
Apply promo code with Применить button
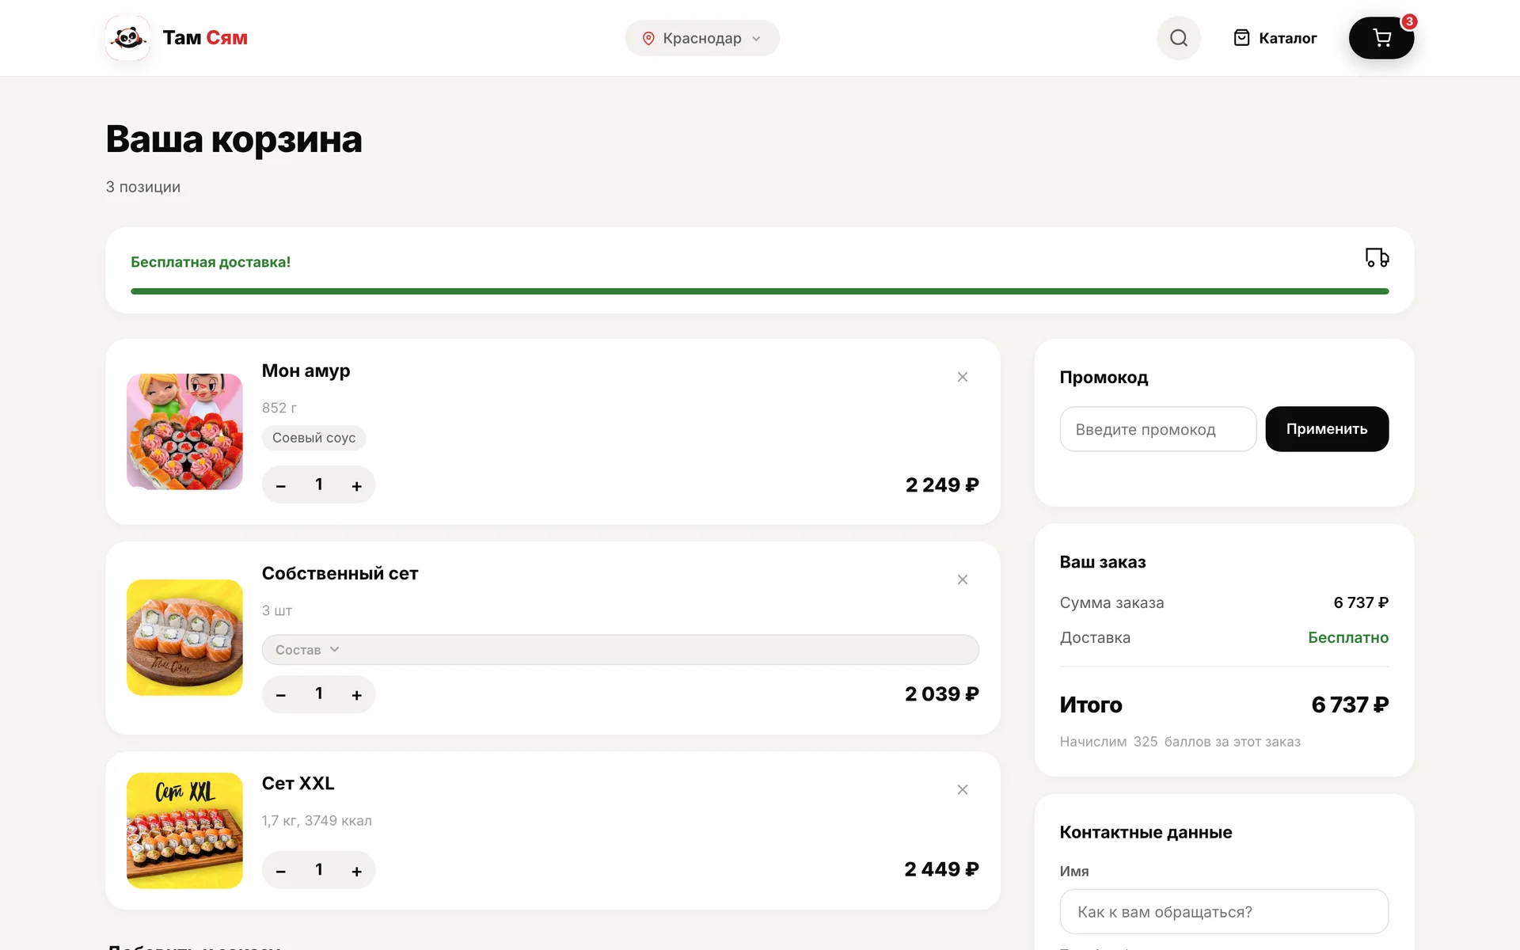tap(1327, 429)
